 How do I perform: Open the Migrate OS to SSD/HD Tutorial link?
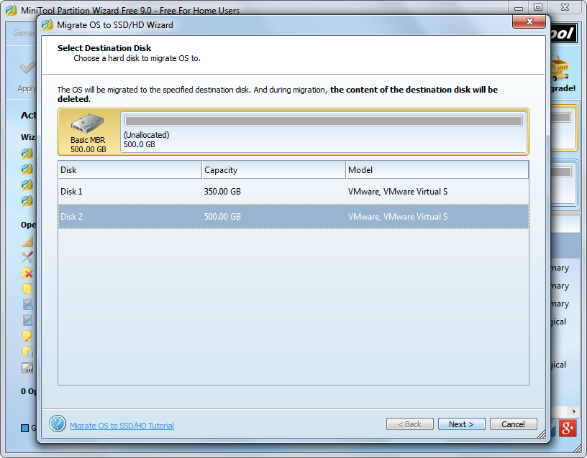tap(122, 426)
